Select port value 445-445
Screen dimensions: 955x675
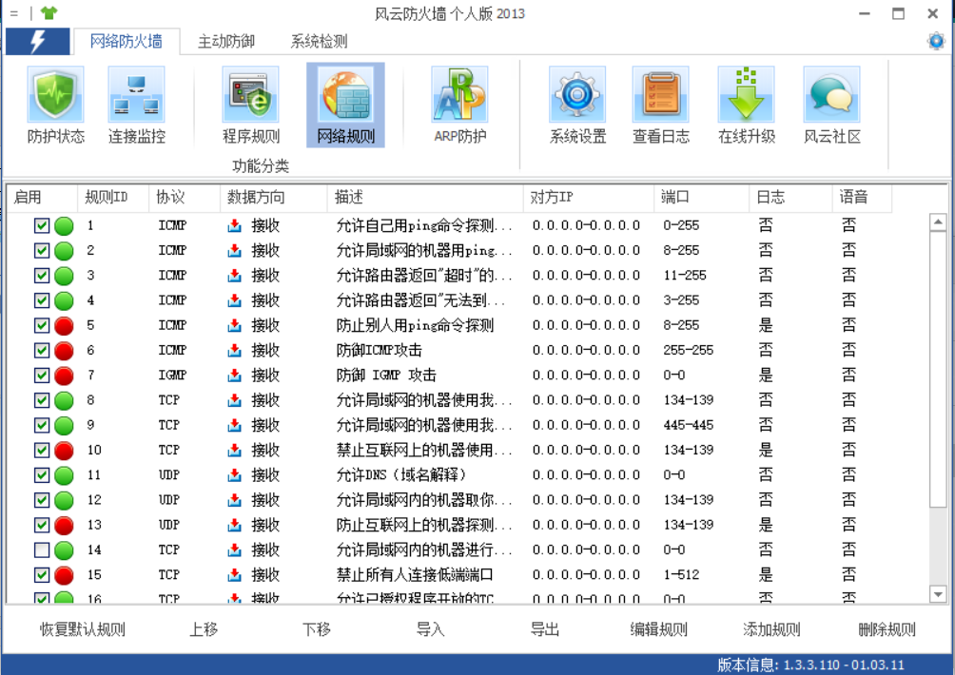689,425
